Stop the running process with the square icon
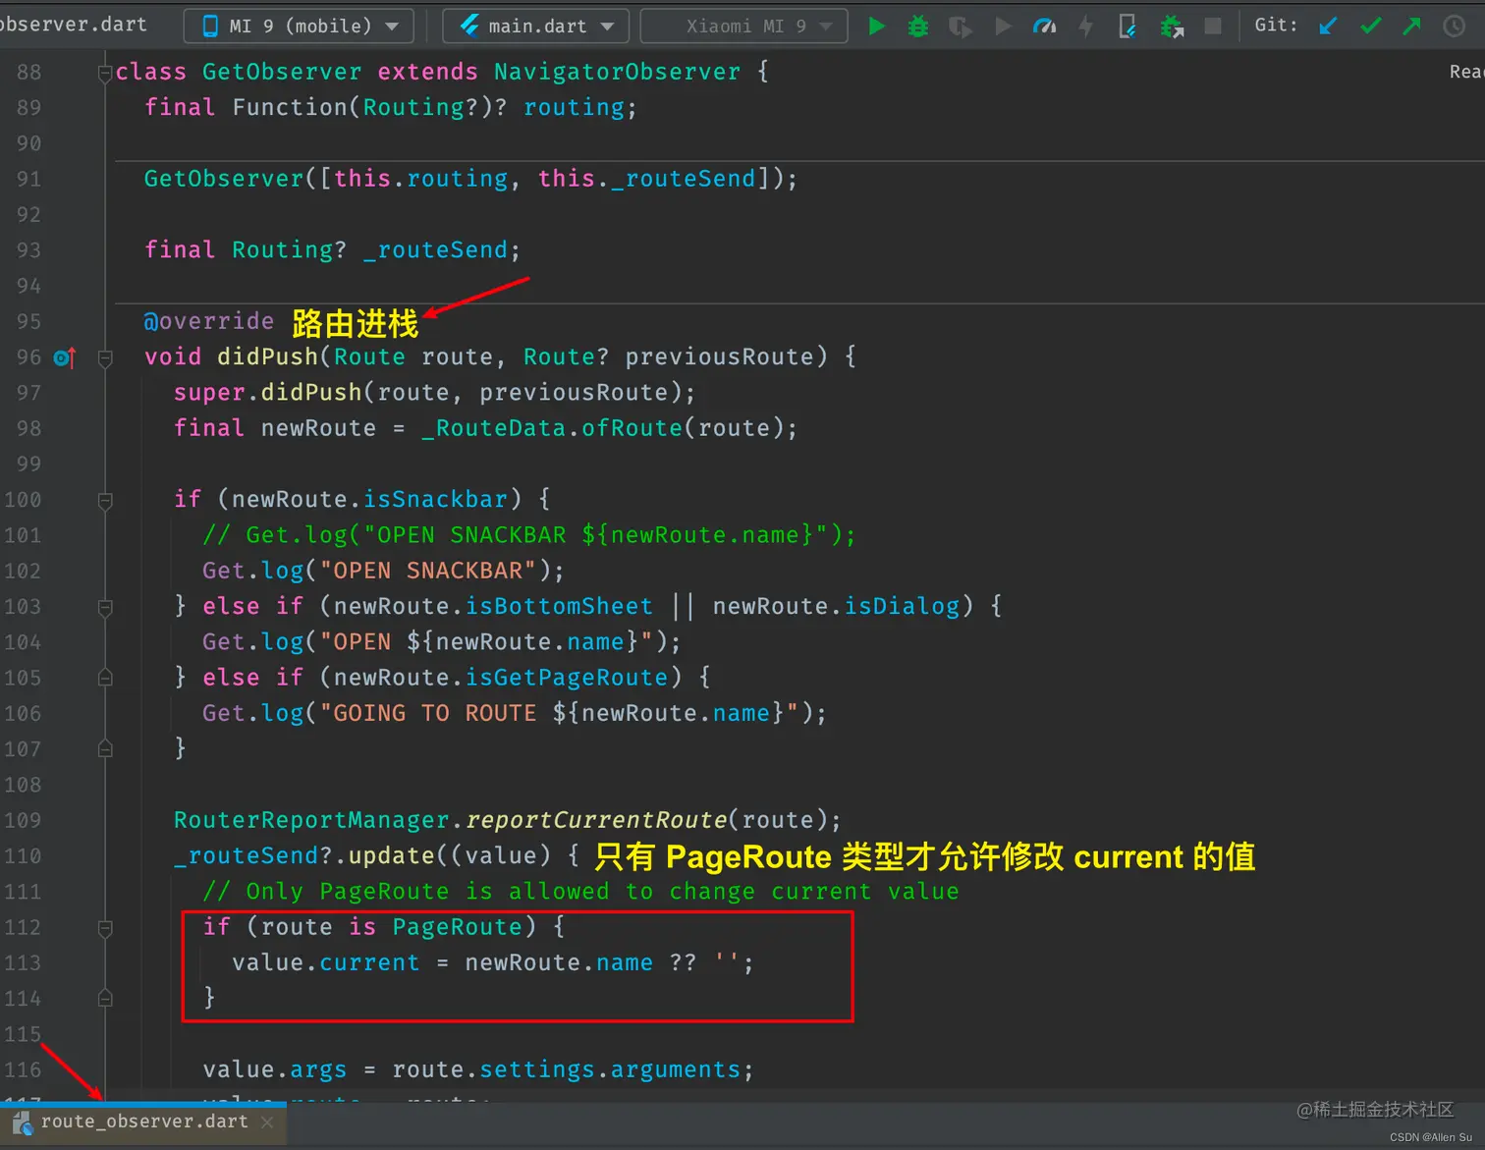The image size is (1485, 1150). tap(1213, 27)
